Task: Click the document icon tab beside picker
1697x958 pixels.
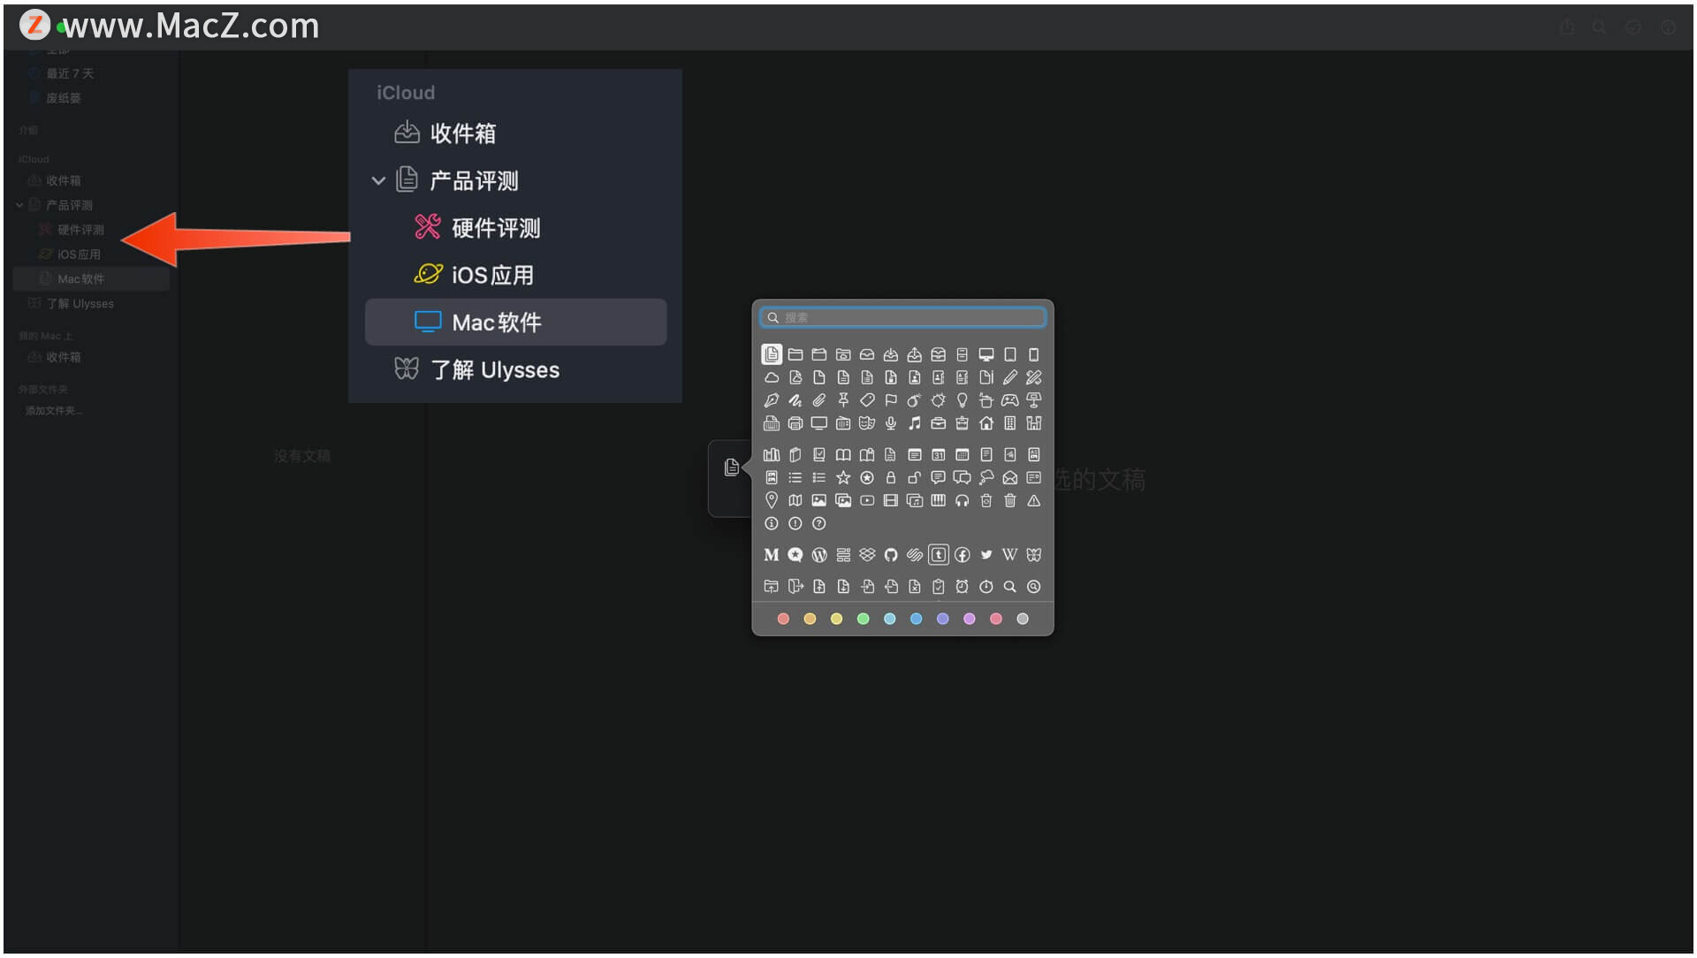Action: click(x=732, y=468)
